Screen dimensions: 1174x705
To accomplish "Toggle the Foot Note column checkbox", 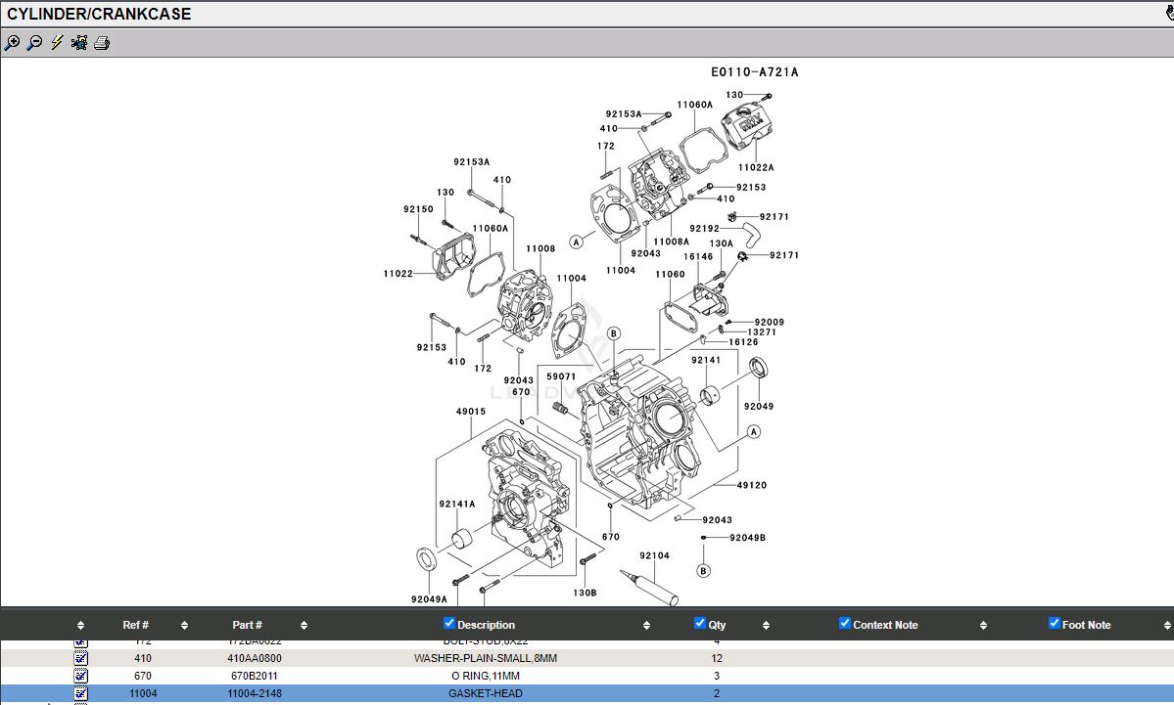I will (x=1055, y=624).
